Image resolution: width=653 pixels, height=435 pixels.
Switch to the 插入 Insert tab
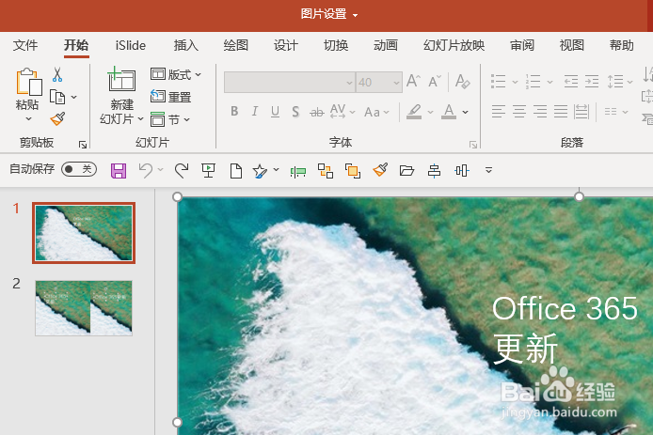coord(185,45)
